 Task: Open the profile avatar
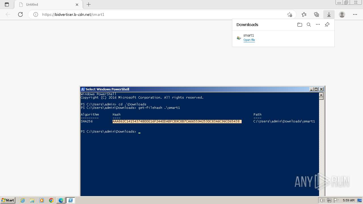point(342,14)
